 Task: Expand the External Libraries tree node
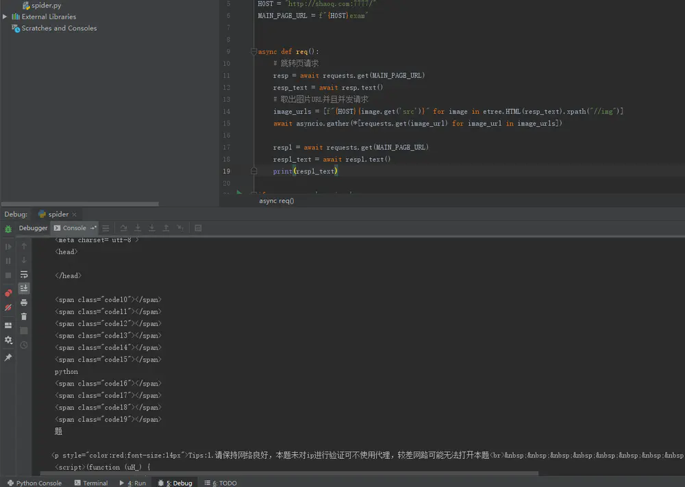[5, 16]
